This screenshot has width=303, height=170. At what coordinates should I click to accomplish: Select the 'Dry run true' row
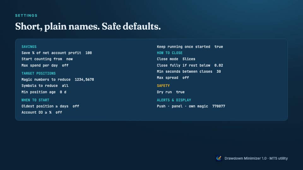171,92
